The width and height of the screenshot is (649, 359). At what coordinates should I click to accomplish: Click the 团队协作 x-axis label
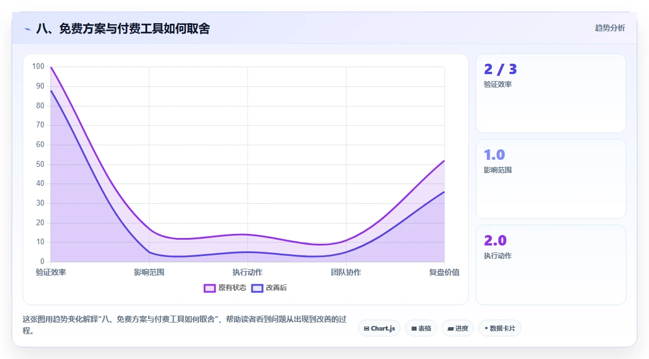pos(346,272)
